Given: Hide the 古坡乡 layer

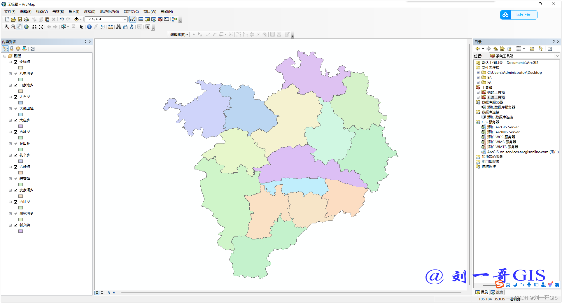Looking at the screenshot, I should [x=16, y=132].
